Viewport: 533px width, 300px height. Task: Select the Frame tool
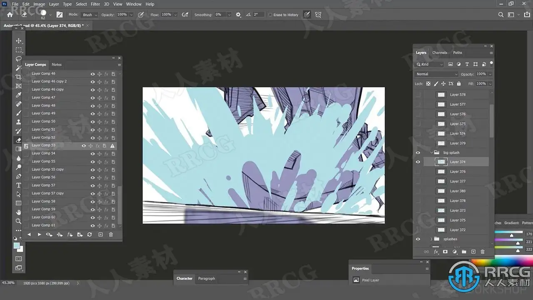pos(18,86)
